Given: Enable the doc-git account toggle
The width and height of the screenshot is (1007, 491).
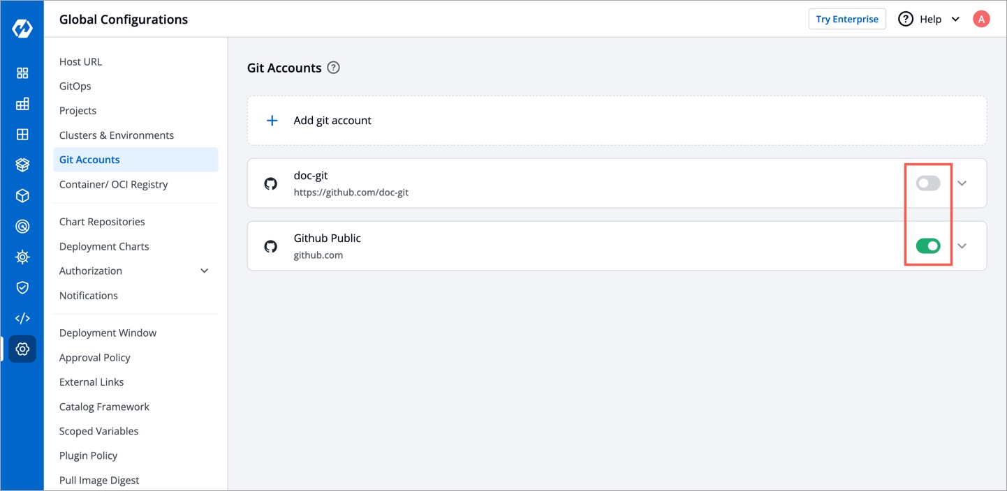Looking at the screenshot, I should (x=928, y=183).
